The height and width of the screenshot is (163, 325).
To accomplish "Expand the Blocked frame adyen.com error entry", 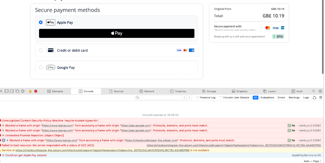I will (8, 140).
